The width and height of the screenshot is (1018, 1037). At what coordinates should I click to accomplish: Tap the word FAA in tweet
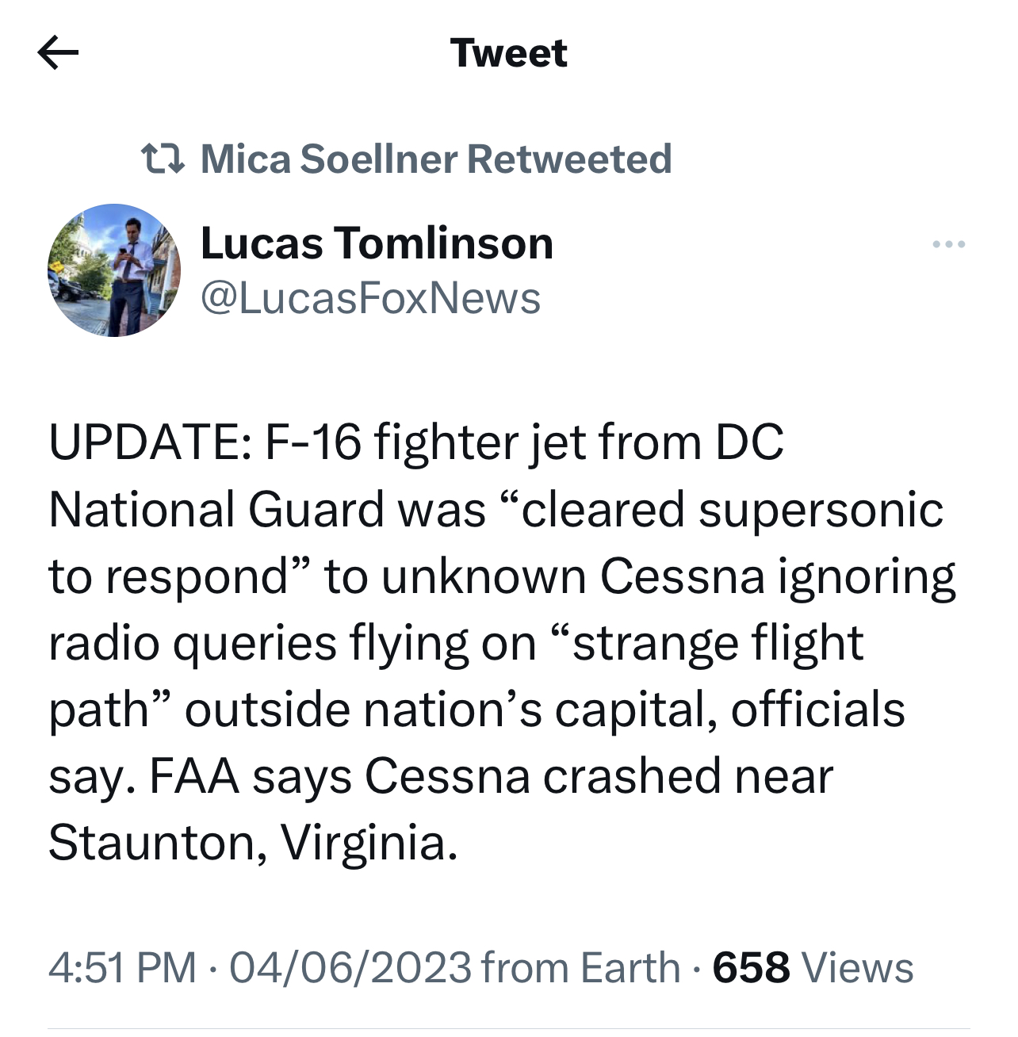[x=194, y=775]
